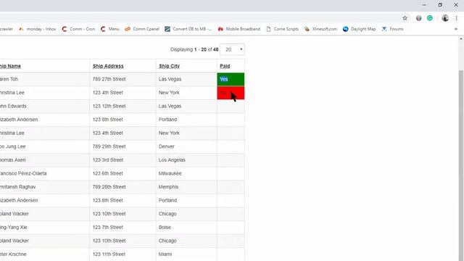Open the records-per-page dropdown showing 20
This screenshot has width=464, height=261.
(232, 49)
